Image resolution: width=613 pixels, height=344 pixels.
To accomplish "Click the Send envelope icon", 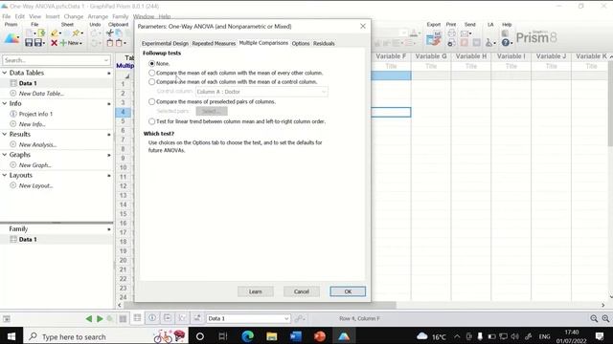I will click(465, 33).
